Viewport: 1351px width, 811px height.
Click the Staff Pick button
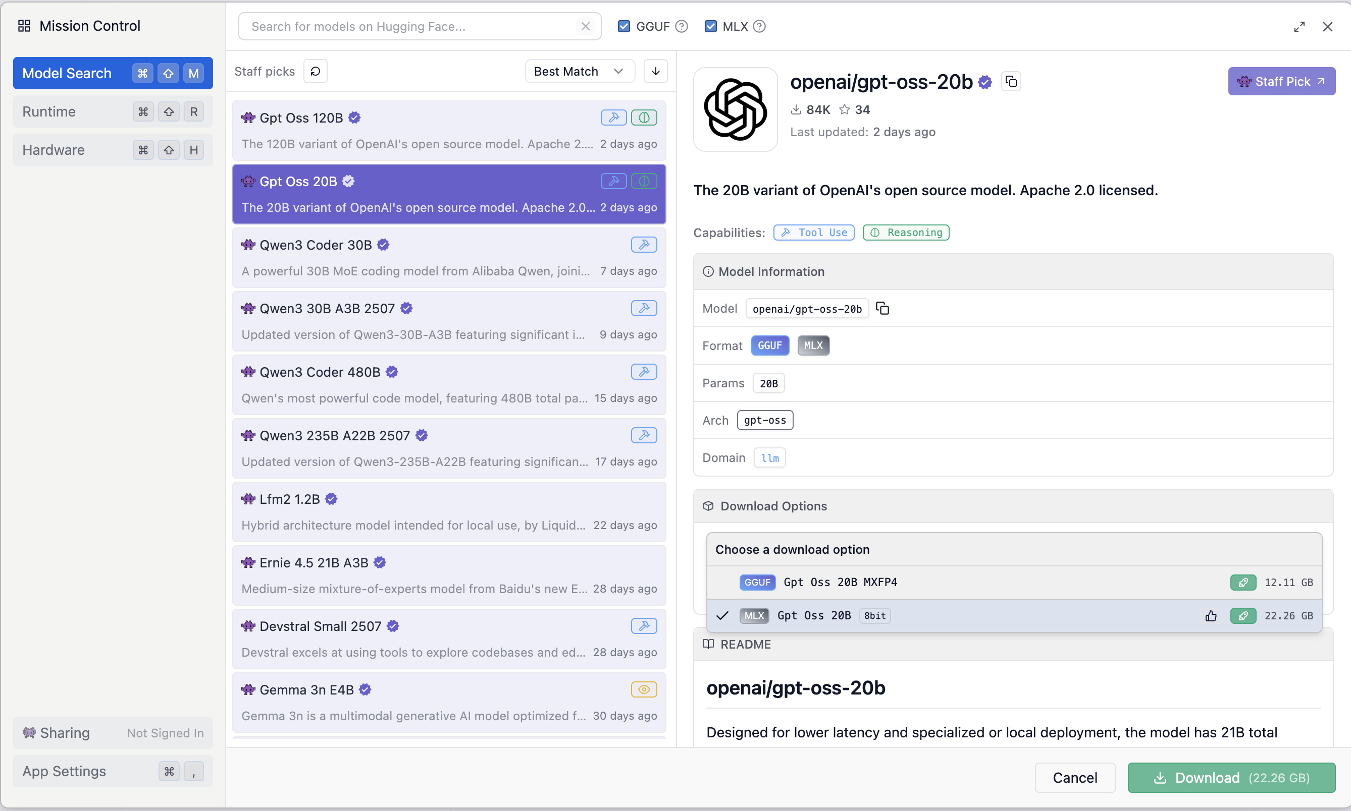click(x=1281, y=81)
